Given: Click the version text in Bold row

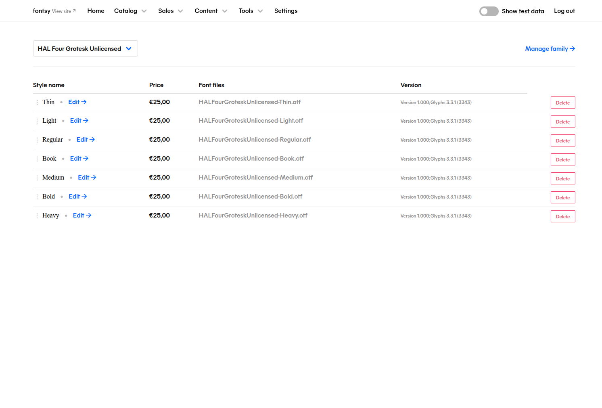Looking at the screenshot, I should pos(436,197).
